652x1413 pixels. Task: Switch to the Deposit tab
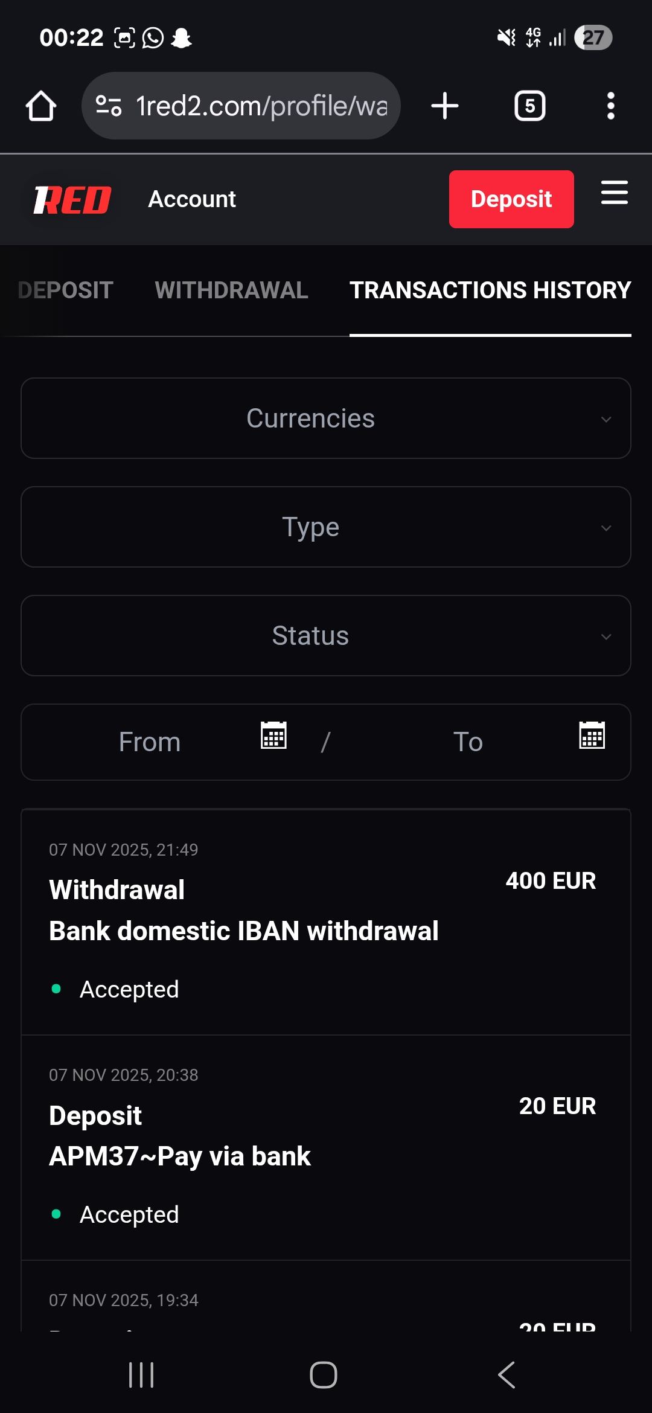[x=65, y=290]
